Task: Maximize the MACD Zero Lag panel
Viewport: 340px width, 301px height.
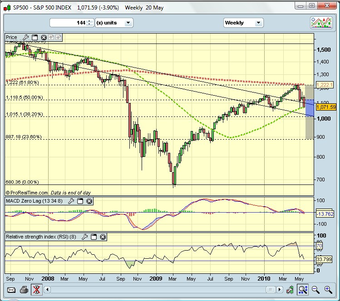Action: (x=80, y=201)
